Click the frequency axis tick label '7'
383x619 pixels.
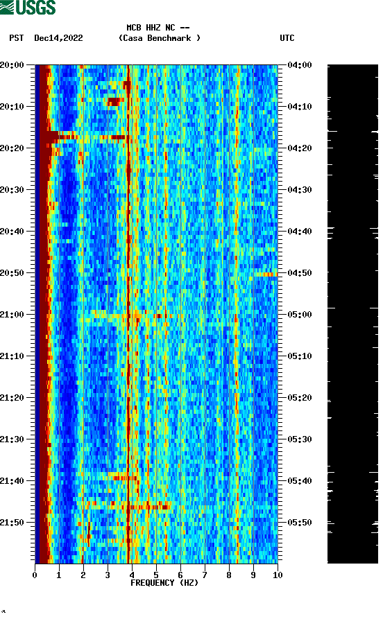(205, 575)
